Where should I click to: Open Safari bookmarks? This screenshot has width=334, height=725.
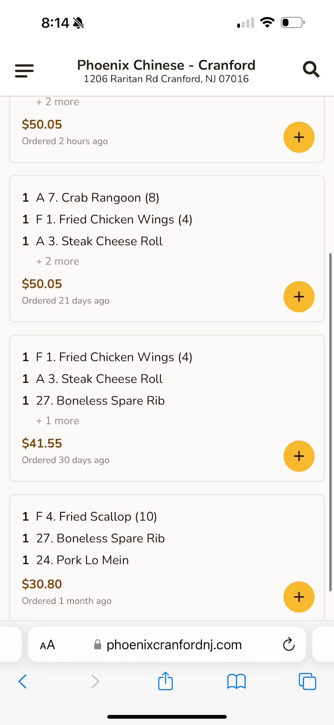(x=236, y=681)
